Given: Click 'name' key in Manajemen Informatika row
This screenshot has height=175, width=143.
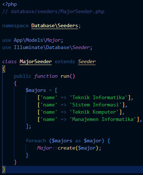Looking at the screenshot, I should click(49, 119).
